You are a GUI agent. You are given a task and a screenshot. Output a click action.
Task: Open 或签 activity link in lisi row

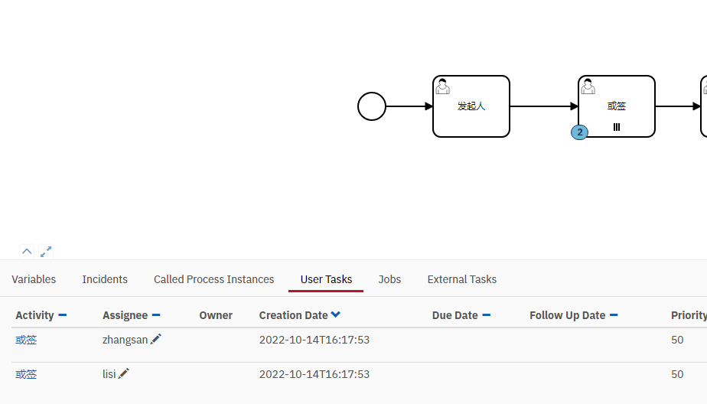[x=26, y=374]
